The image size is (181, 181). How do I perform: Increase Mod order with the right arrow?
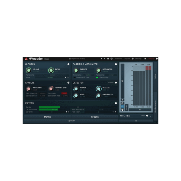click(x=116, y=112)
